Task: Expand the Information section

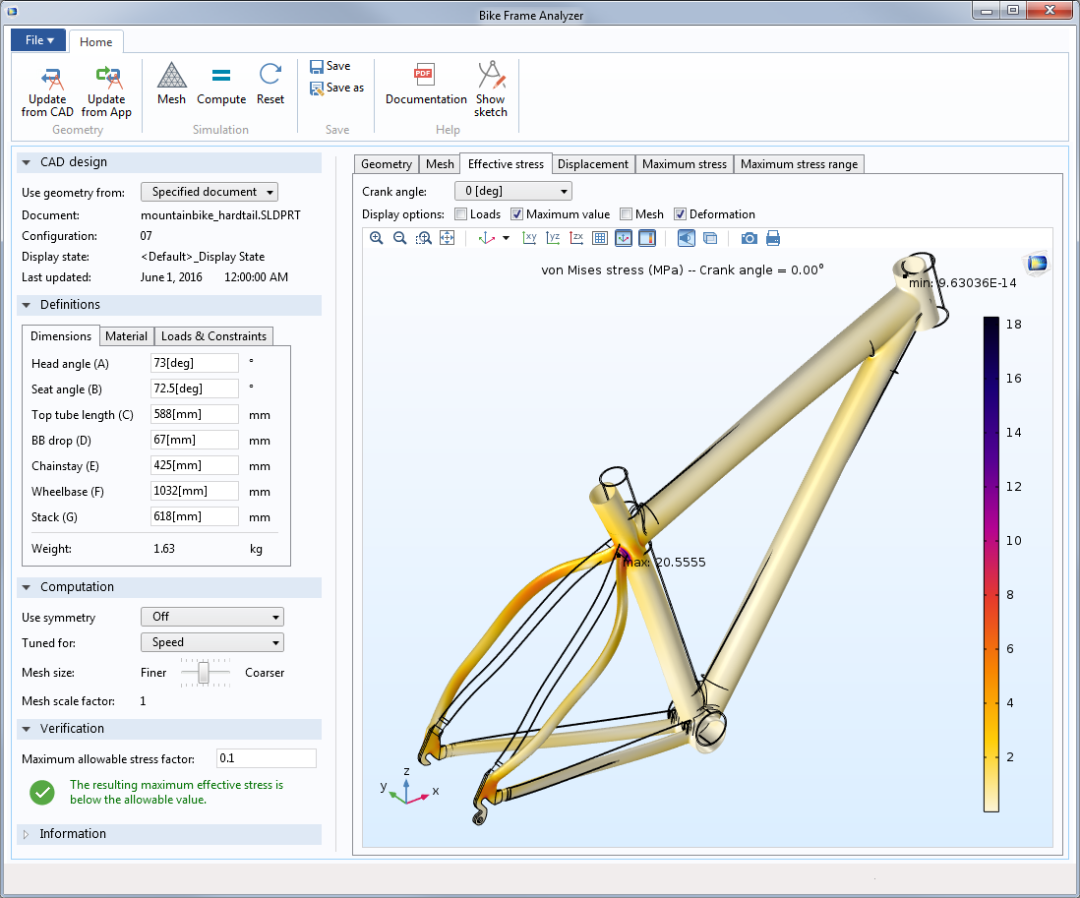Action: (x=27, y=834)
